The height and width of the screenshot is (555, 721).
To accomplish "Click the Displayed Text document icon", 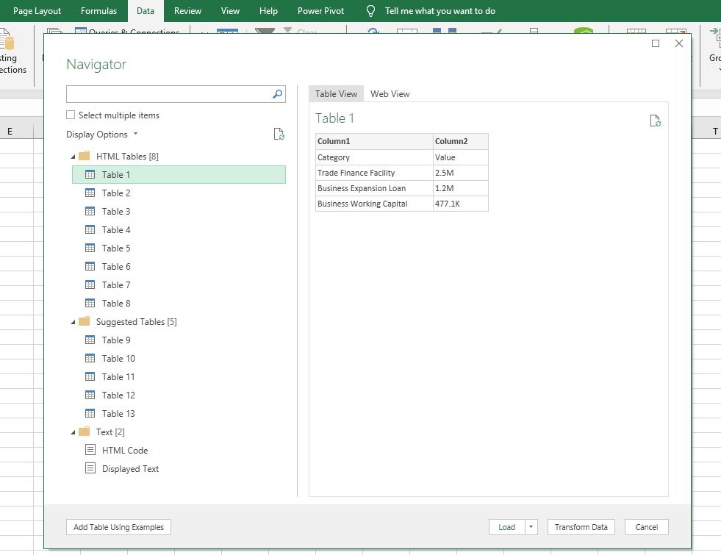I will tap(90, 468).
